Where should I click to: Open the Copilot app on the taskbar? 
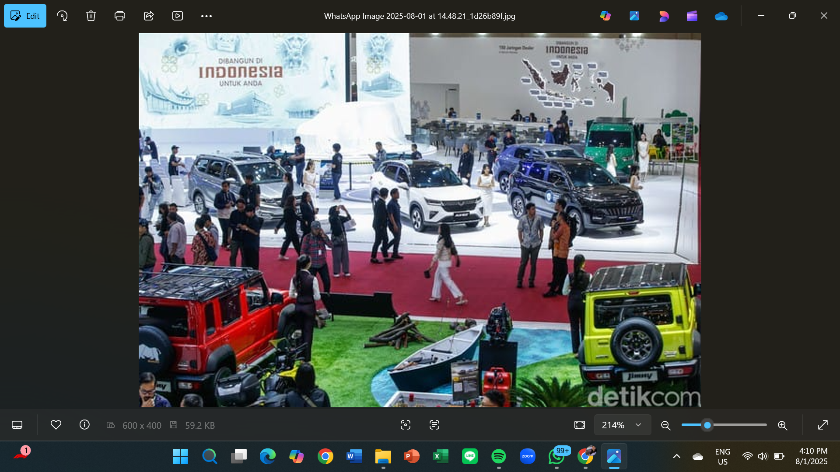point(297,457)
